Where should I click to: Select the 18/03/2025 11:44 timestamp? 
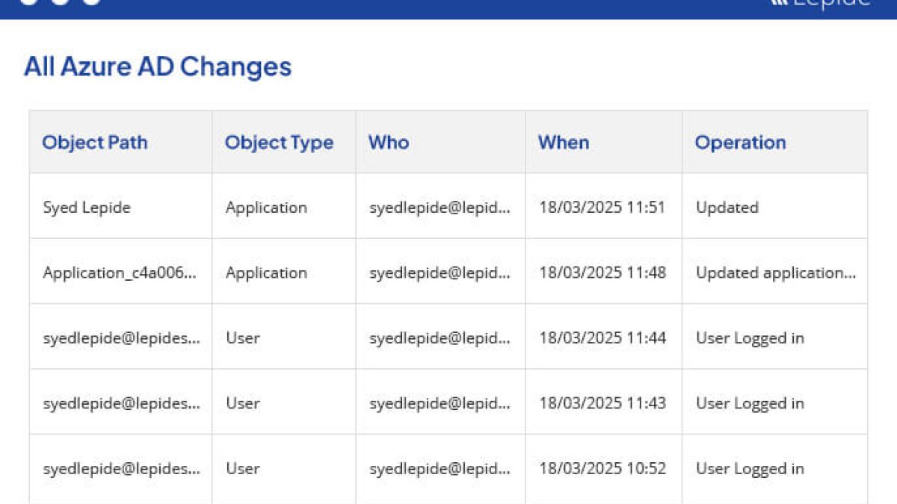pyautogui.click(x=602, y=338)
